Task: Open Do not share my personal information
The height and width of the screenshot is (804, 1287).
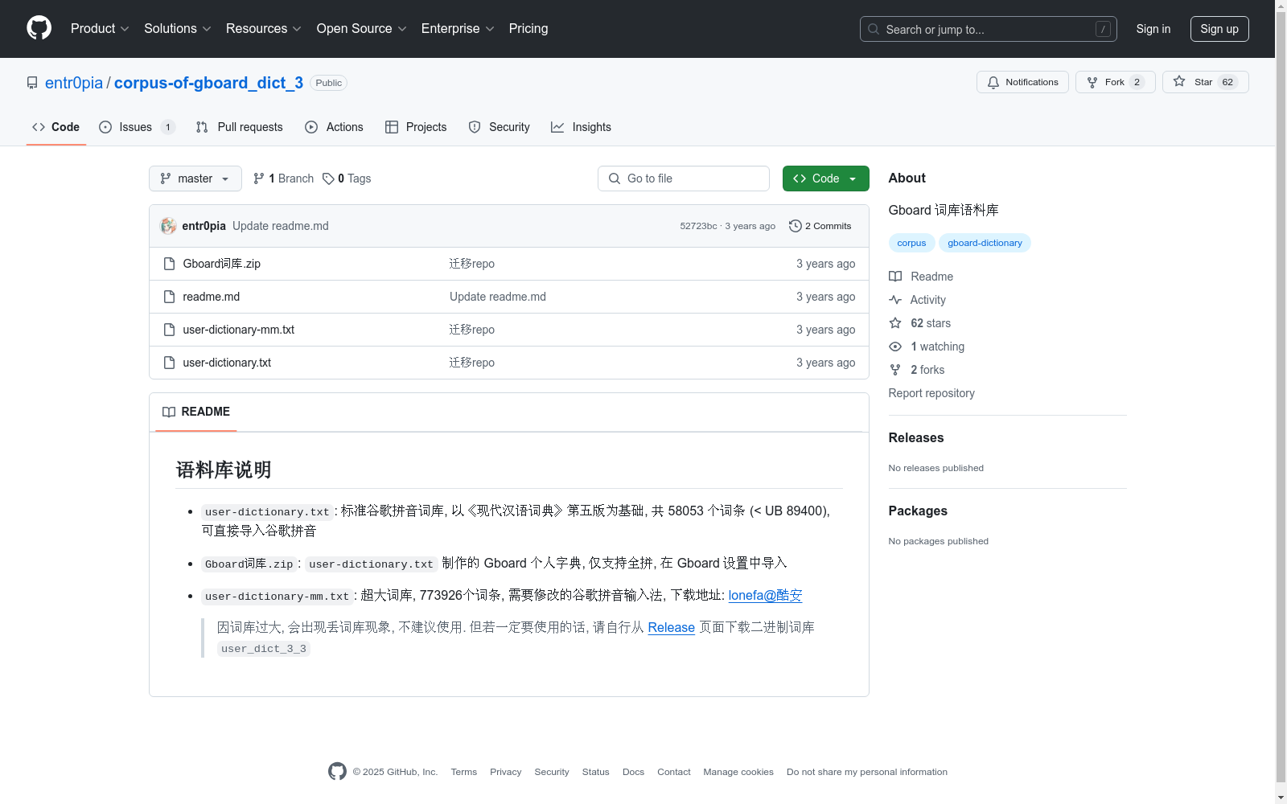Action: tap(867, 772)
